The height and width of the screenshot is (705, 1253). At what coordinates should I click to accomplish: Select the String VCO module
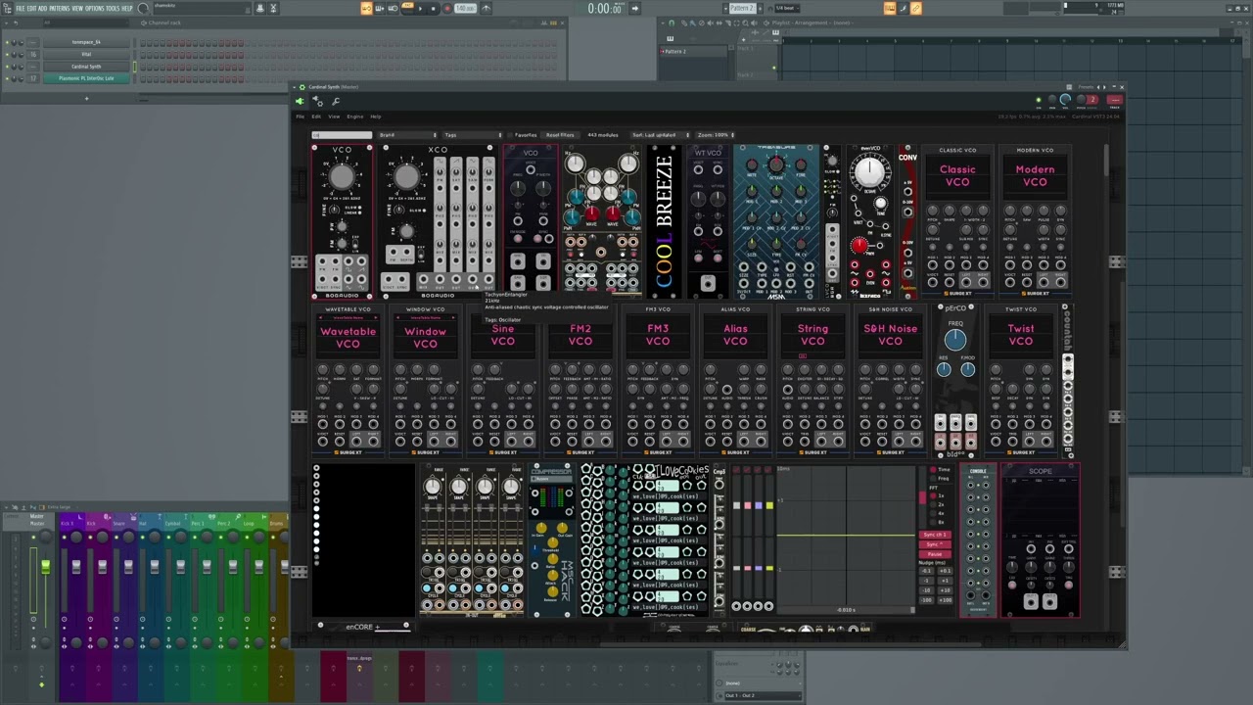[812, 380]
